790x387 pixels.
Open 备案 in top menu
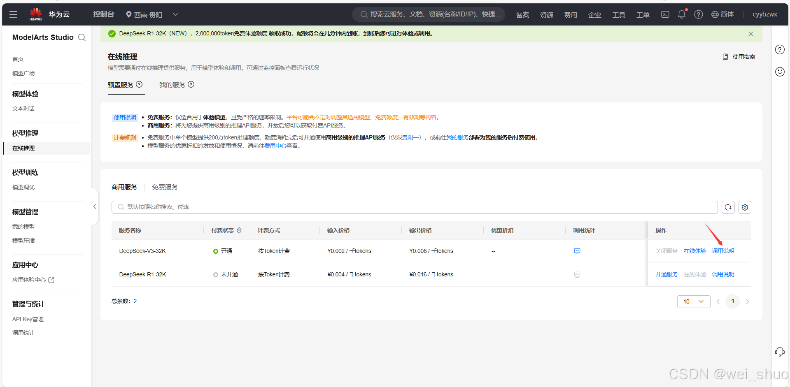(522, 15)
